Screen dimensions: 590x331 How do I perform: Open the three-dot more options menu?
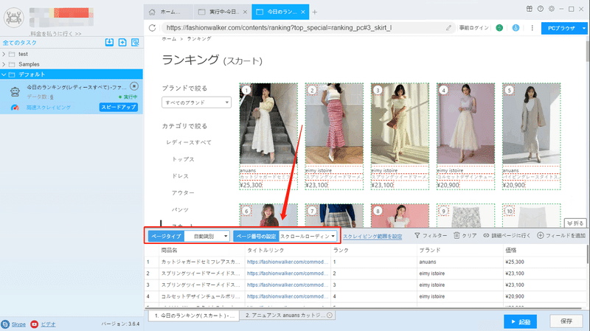(532, 28)
